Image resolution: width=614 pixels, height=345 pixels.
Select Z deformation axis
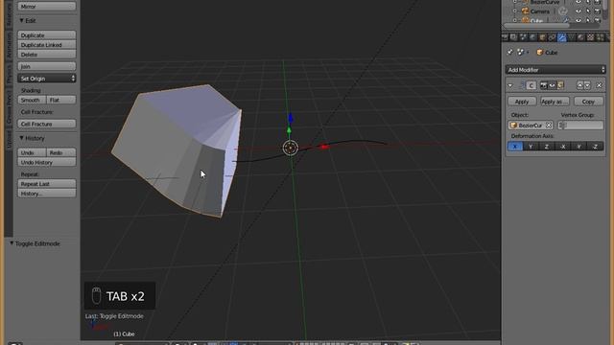coord(547,147)
